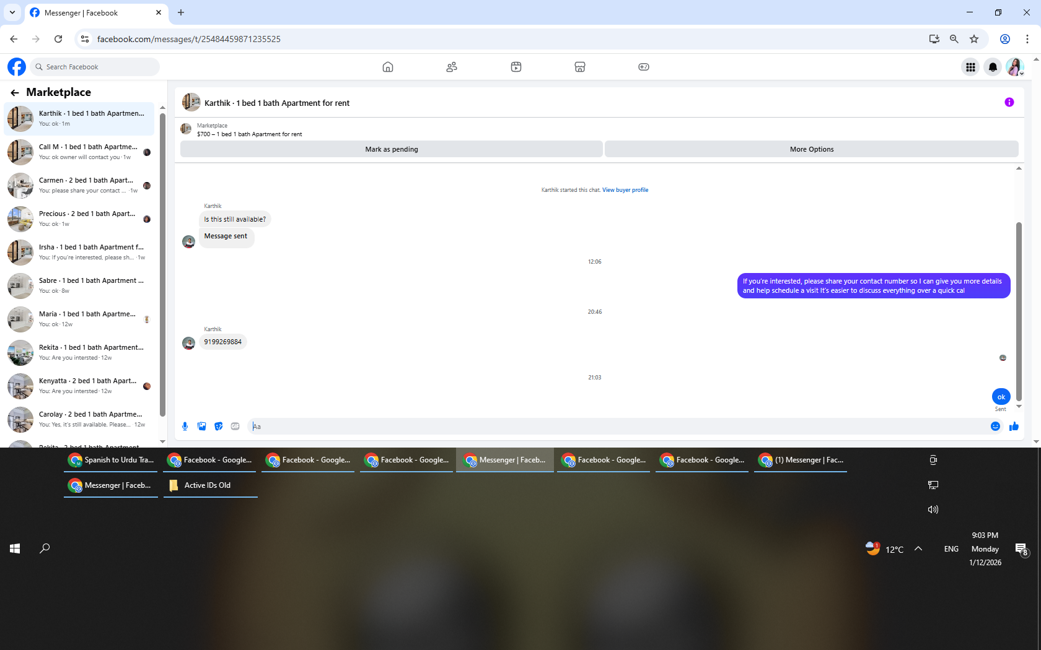Image resolution: width=1041 pixels, height=650 pixels.
Task: Open the Irsha conversation
Action: [x=79, y=252]
